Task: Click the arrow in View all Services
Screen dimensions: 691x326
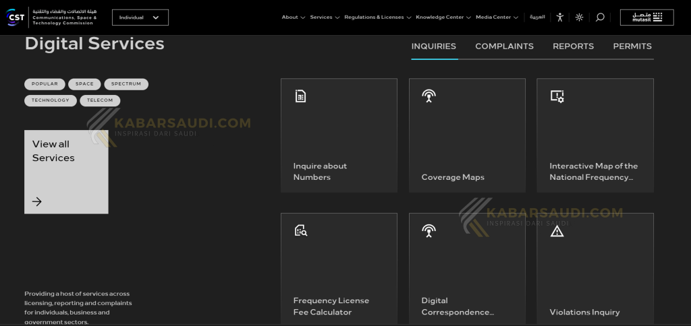Action: (37, 201)
